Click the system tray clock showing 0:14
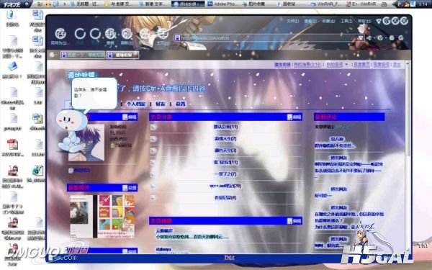Image resolution: width=432 pixels, height=270 pixels. click(x=423, y=4)
